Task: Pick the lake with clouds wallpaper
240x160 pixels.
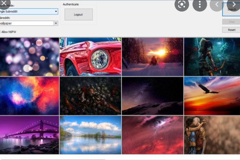Action: (x=90, y=135)
